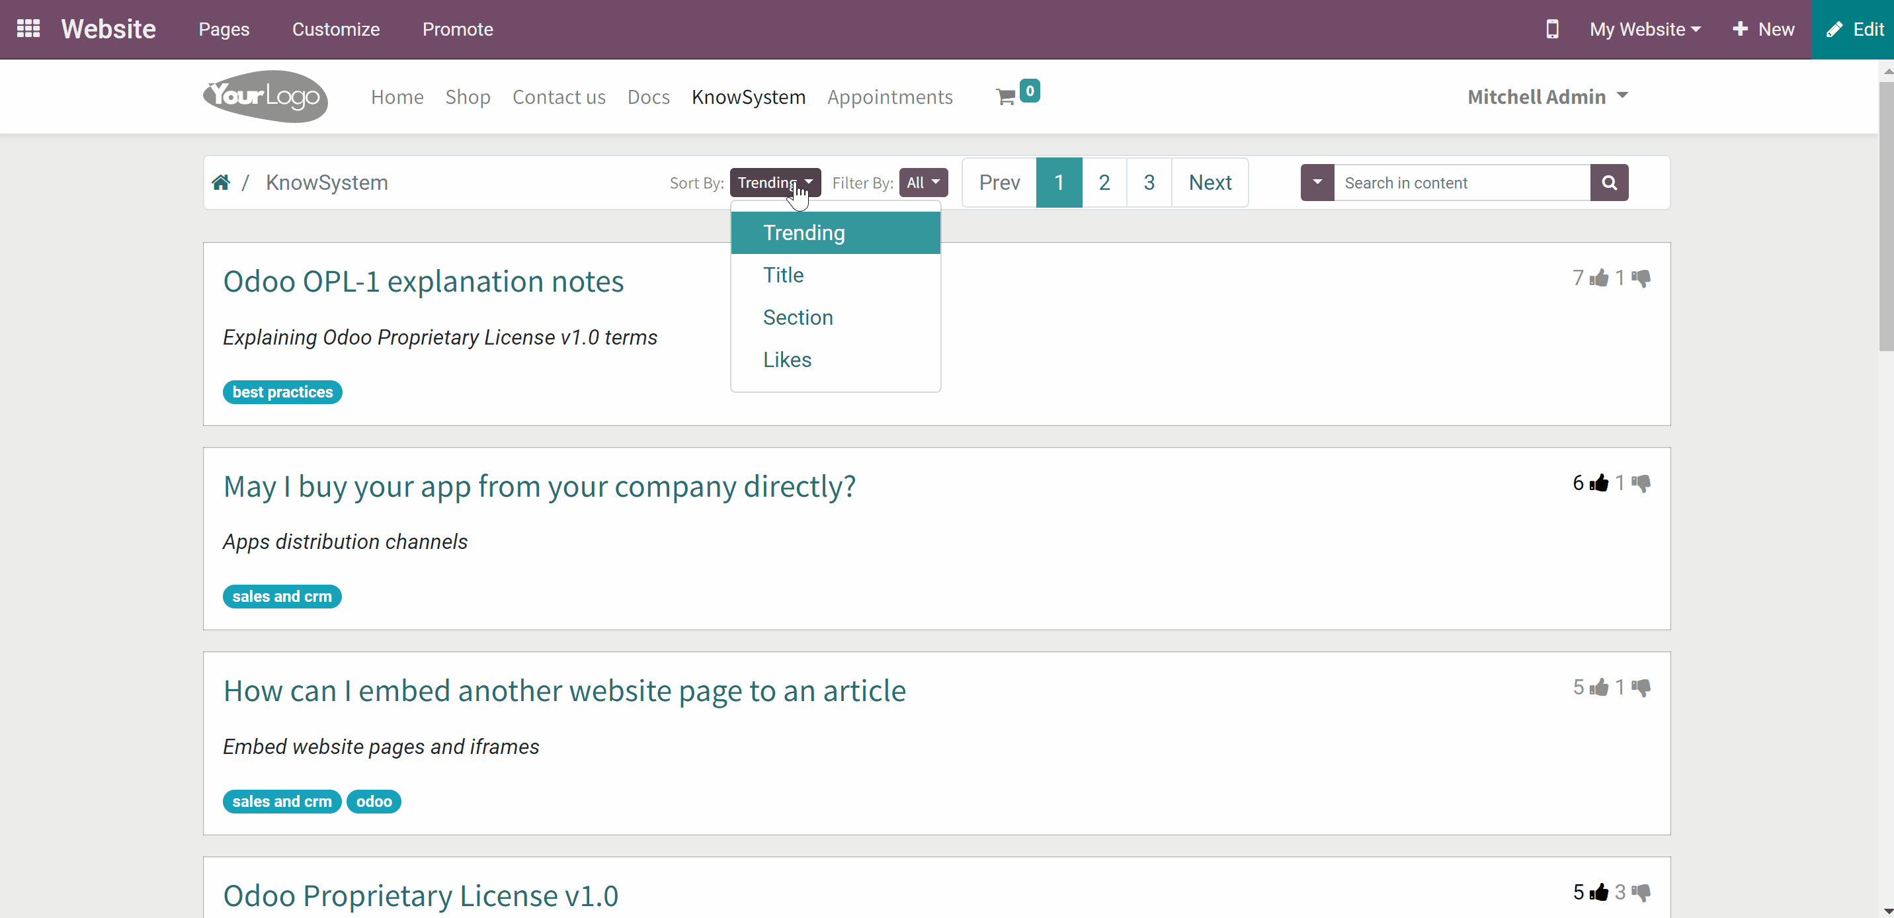Click the Next pagination button
The image size is (1894, 918).
point(1210,183)
